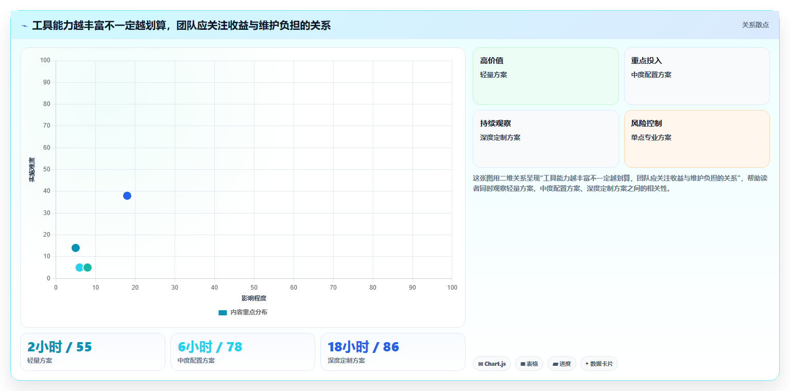
Task: Select the 风险控制 quadrant card
Action: click(697, 139)
